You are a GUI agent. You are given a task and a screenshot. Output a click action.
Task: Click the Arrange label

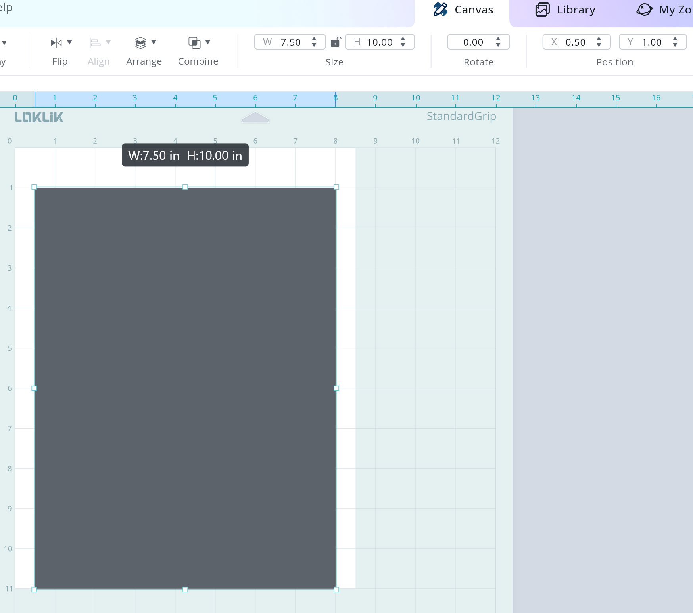tap(144, 62)
